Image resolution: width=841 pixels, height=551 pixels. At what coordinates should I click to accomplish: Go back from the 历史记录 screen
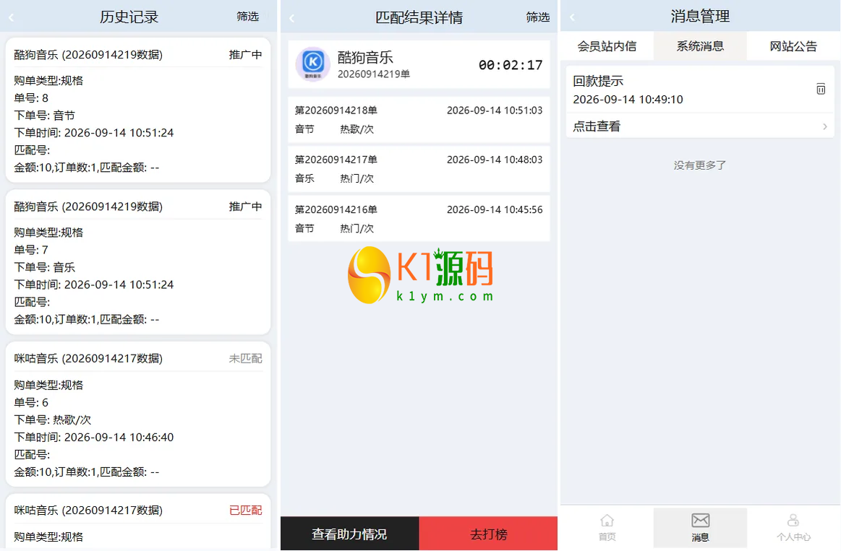point(12,17)
